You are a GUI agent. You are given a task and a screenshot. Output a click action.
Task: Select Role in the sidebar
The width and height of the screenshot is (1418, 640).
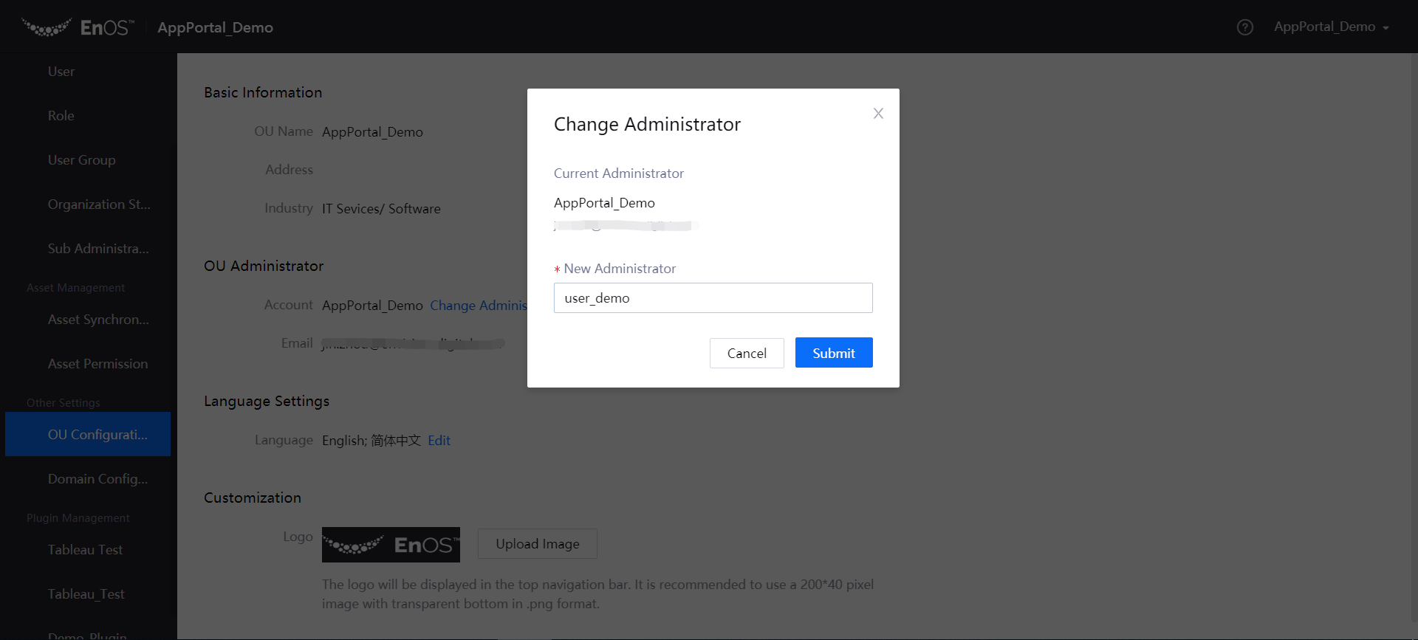pyautogui.click(x=61, y=116)
